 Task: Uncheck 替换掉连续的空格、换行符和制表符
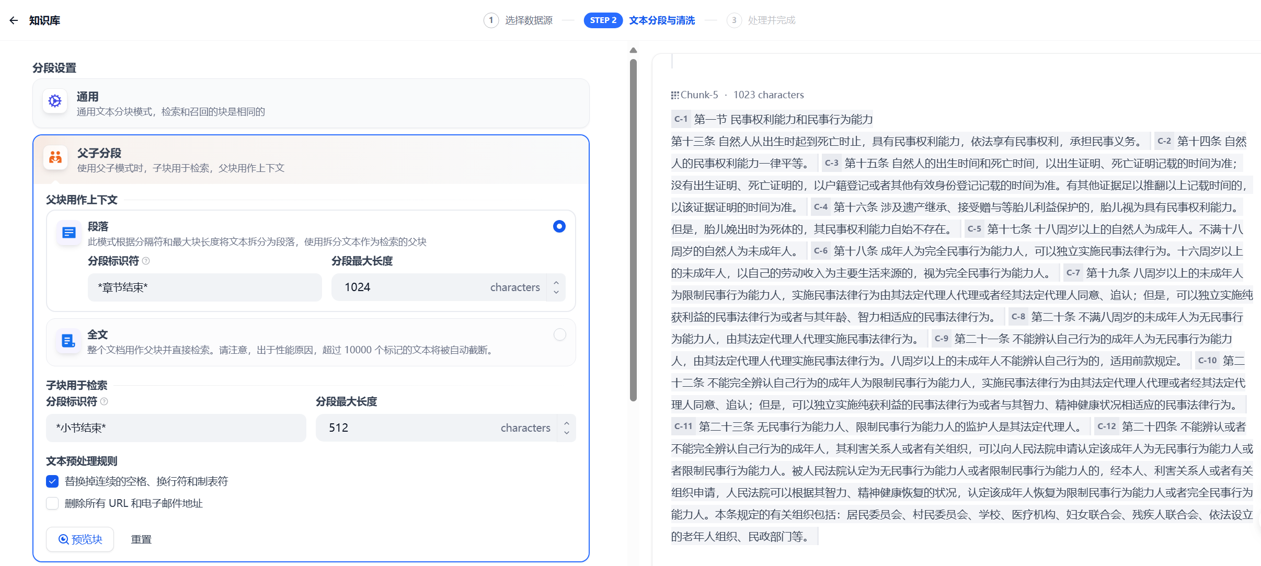[x=52, y=481]
